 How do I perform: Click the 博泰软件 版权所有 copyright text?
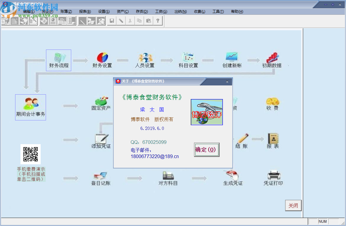(x=152, y=120)
